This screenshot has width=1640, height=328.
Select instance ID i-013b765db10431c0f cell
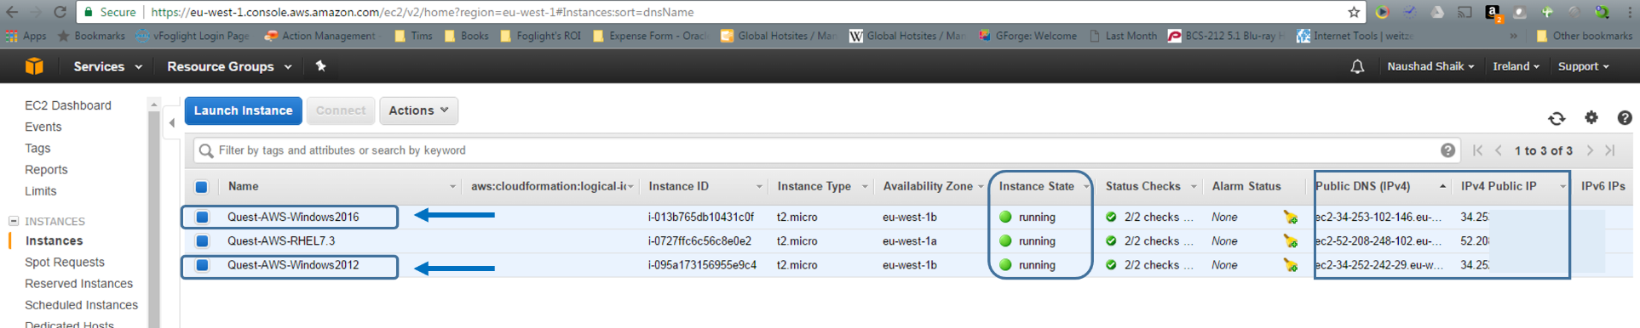point(701,218)
